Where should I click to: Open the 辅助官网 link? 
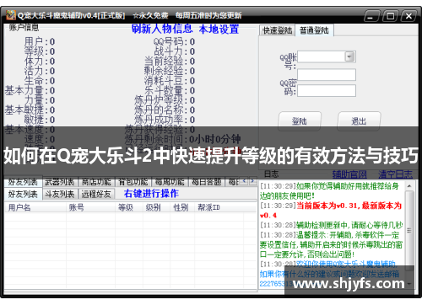(349, 174)
